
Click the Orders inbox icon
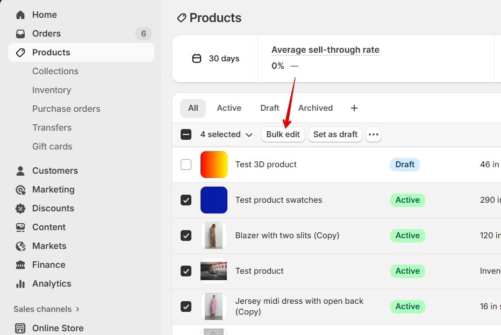coord(20,33)
